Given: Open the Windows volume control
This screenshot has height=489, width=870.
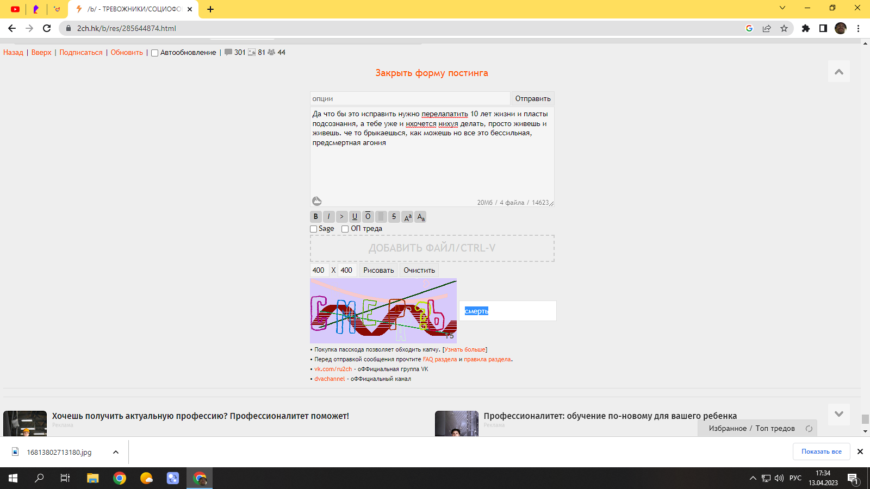Looking at the screenshot, I should [779, 478].
